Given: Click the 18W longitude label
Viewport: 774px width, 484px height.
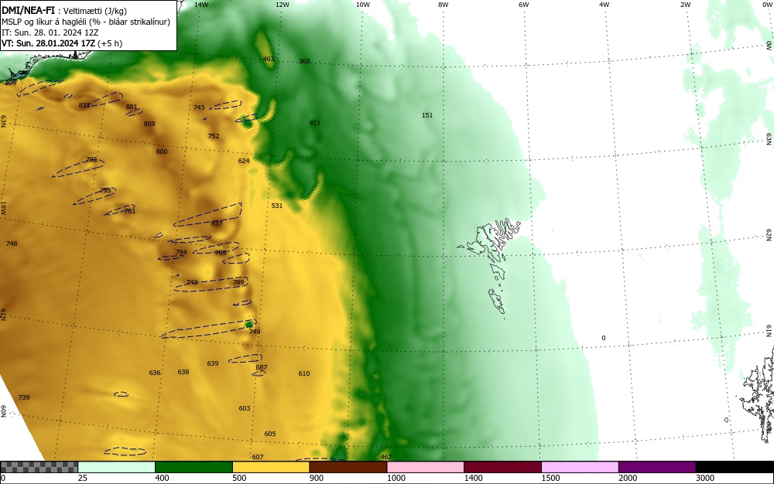Looking at the screenshot, I should 3,207.
